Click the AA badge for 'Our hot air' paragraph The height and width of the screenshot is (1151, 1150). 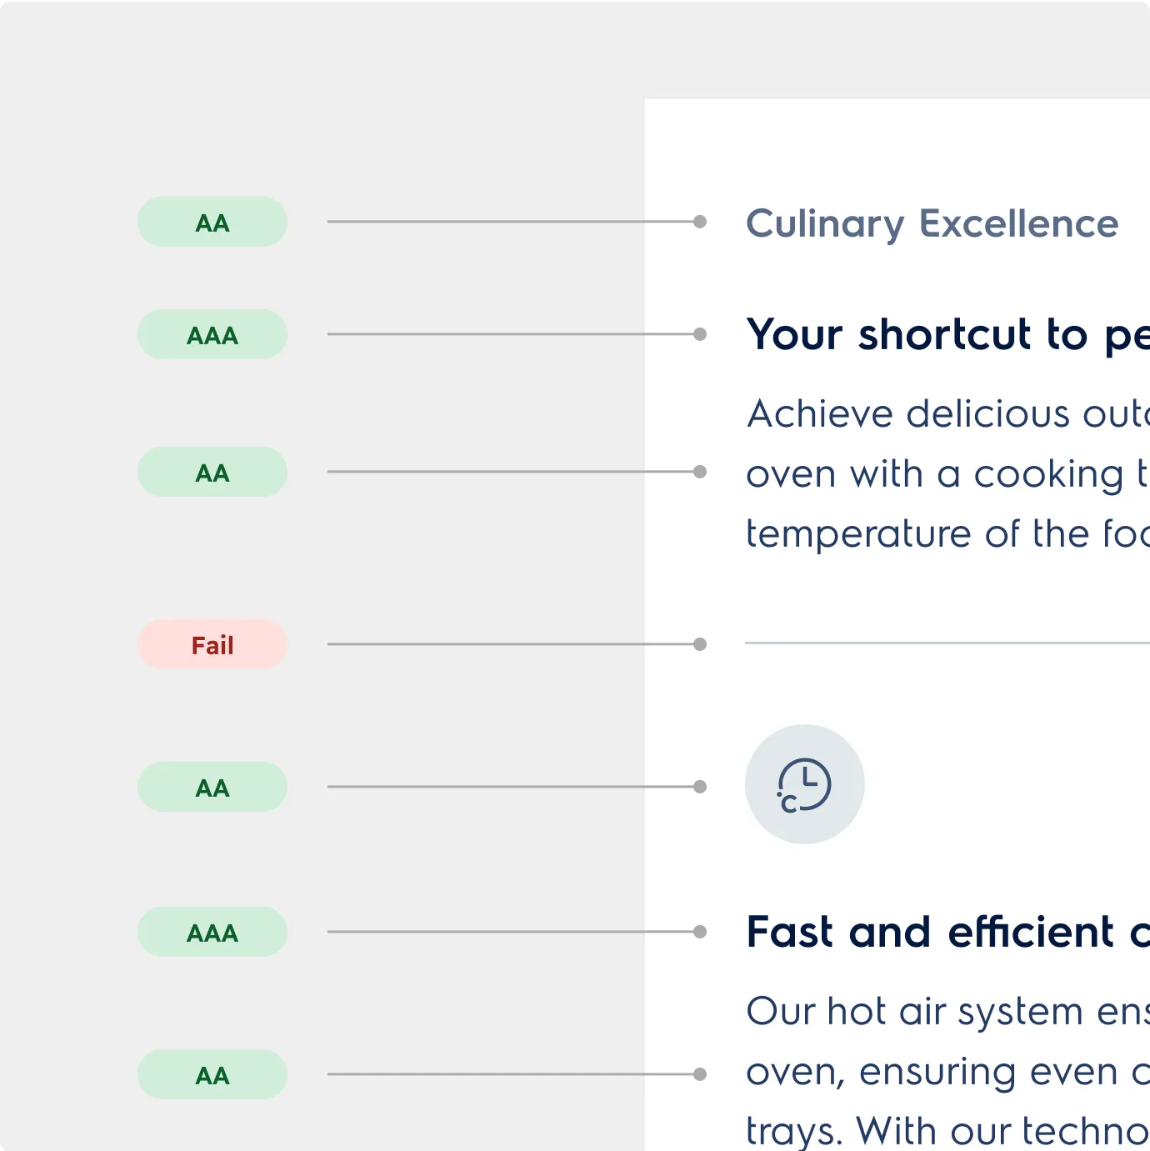[x=212, y=1074]
